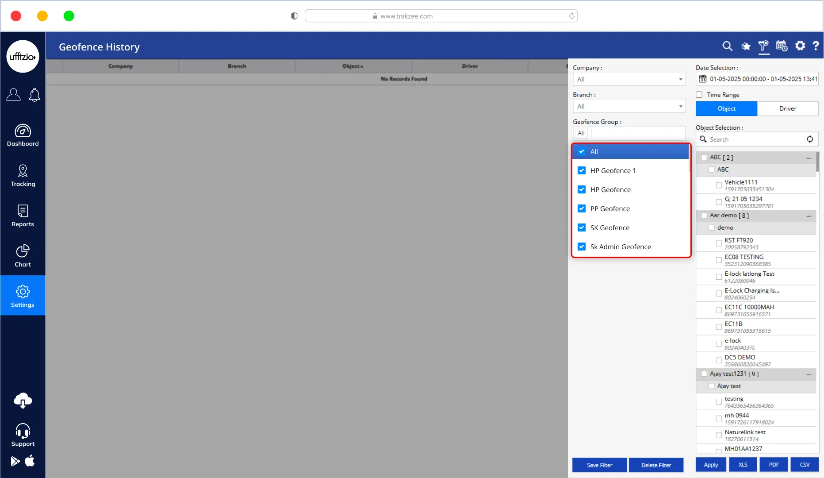Click the notifications bell icon
Viewport: 824px width, 478px height.
pos(34,95)
